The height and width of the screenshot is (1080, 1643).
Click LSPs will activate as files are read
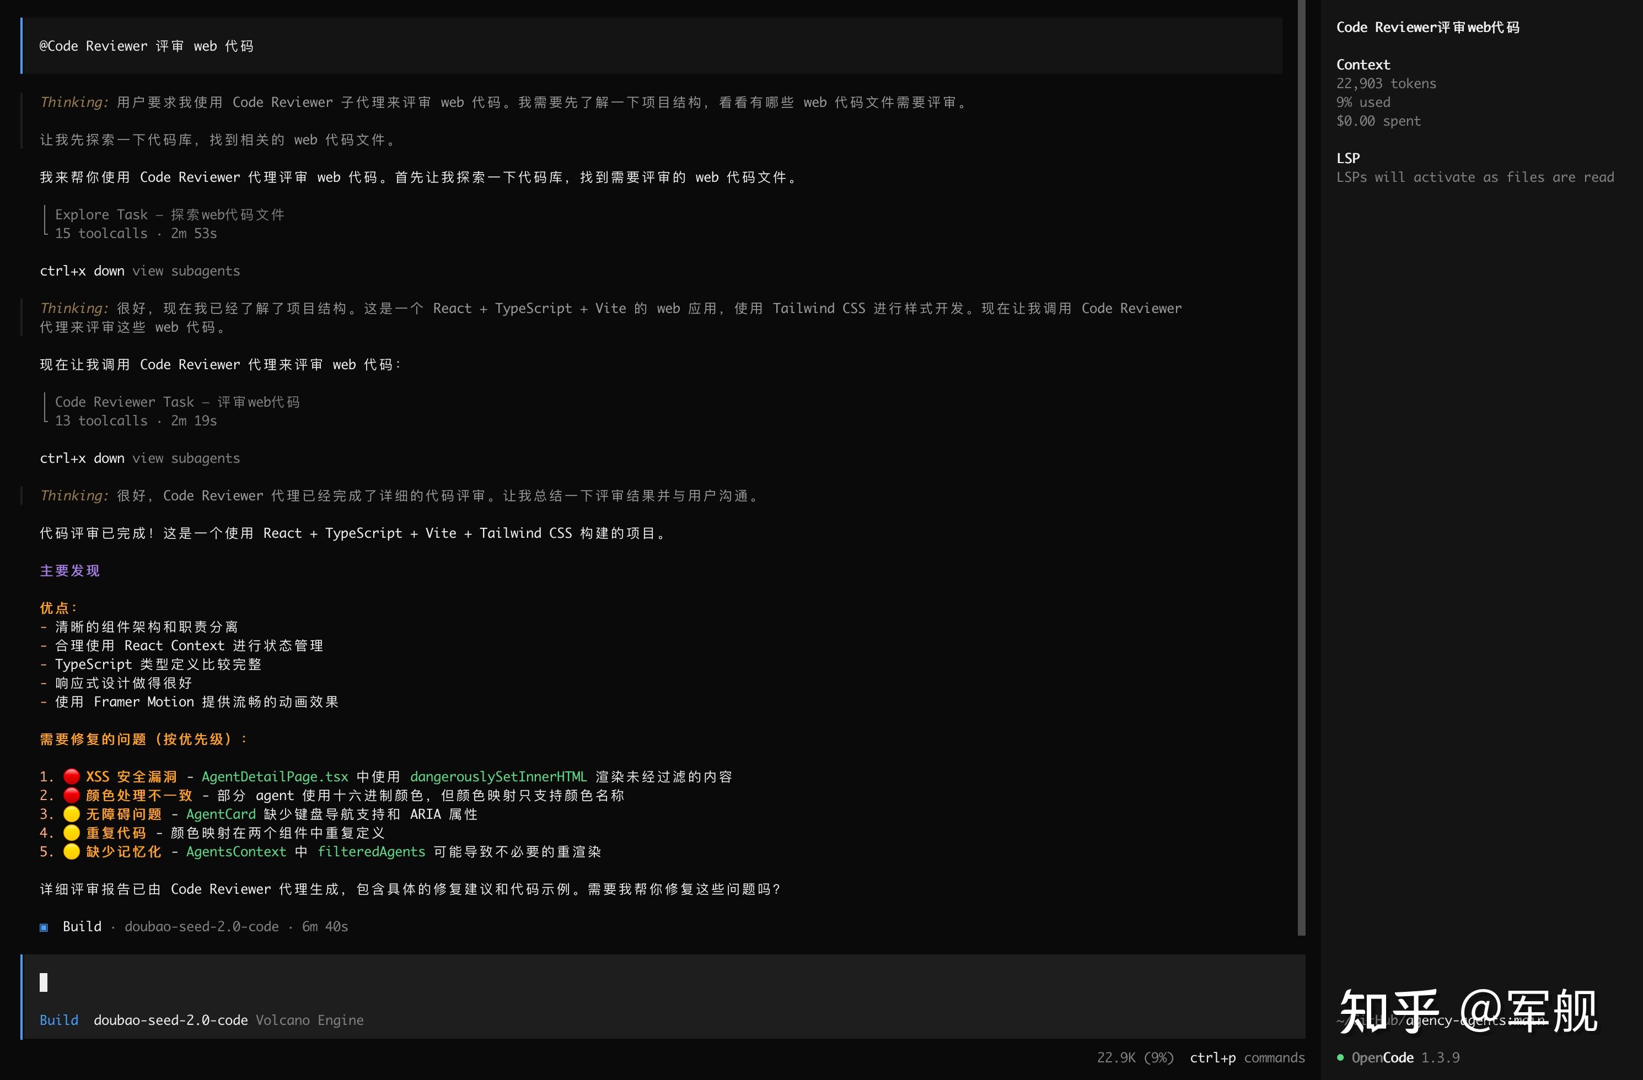[1475, 177]
